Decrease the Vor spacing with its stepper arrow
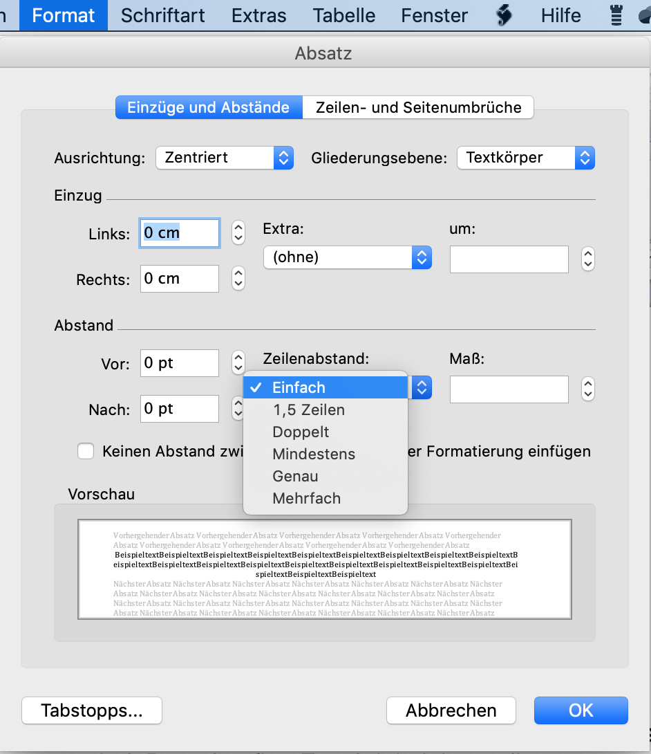The image size is (651, 754). tap(238, 368)
